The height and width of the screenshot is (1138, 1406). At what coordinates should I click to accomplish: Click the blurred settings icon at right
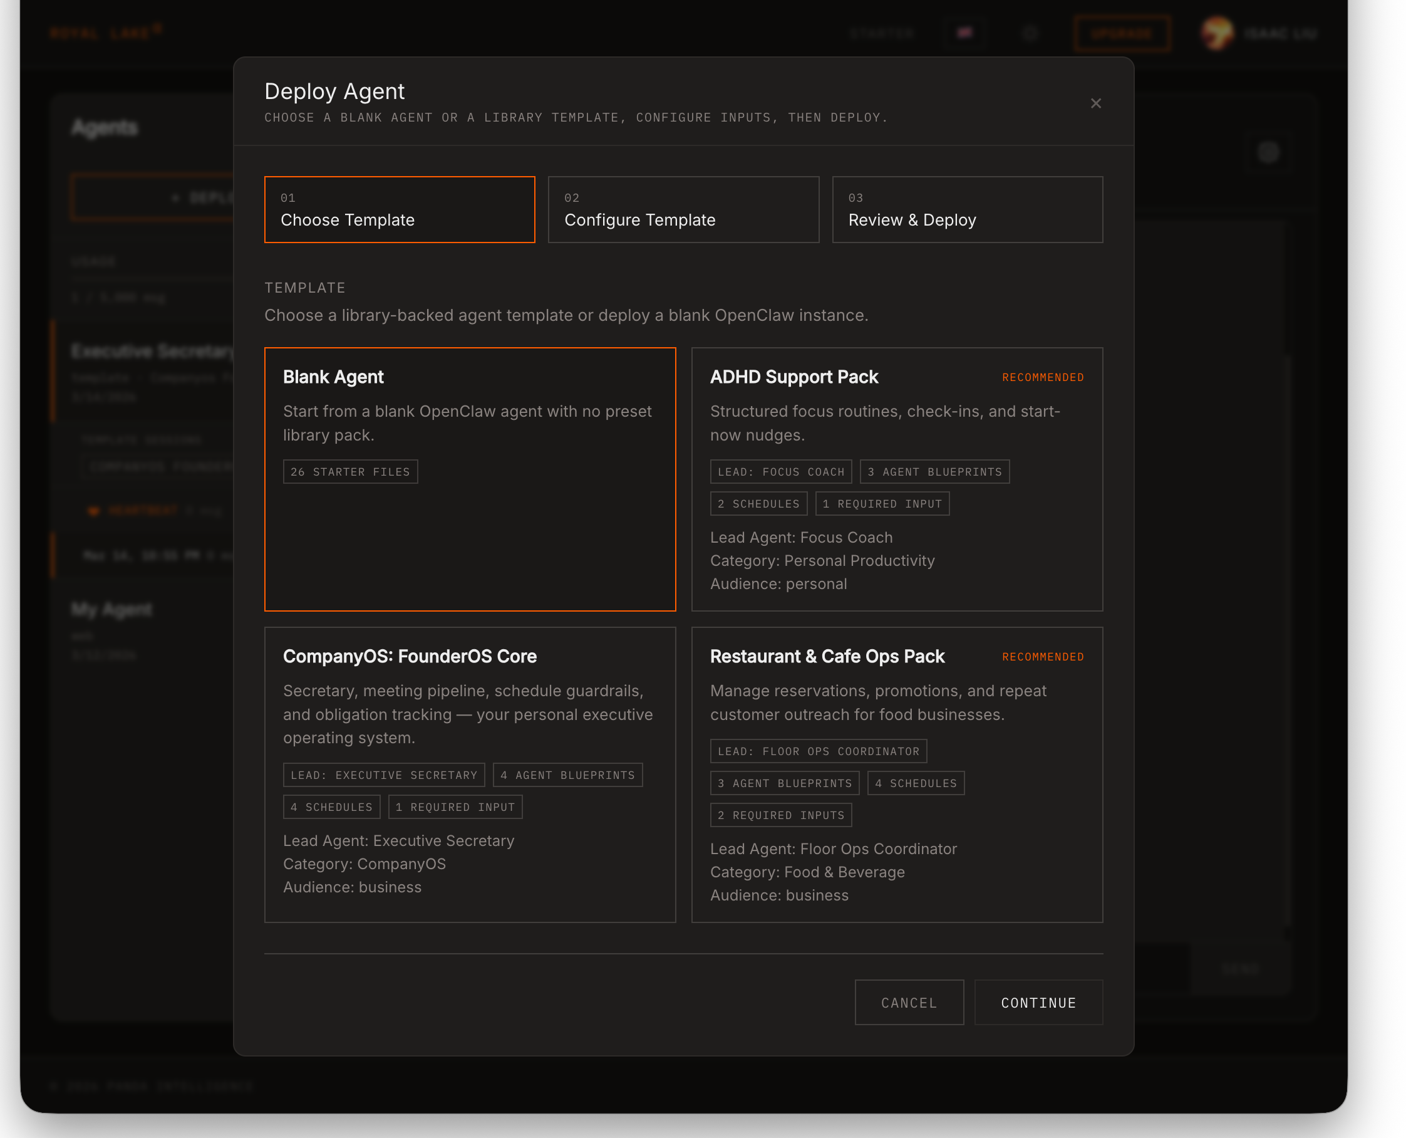[1268, 152]
